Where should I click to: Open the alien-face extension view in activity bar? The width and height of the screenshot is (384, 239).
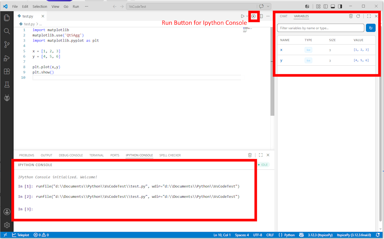(x=7, y=98)
